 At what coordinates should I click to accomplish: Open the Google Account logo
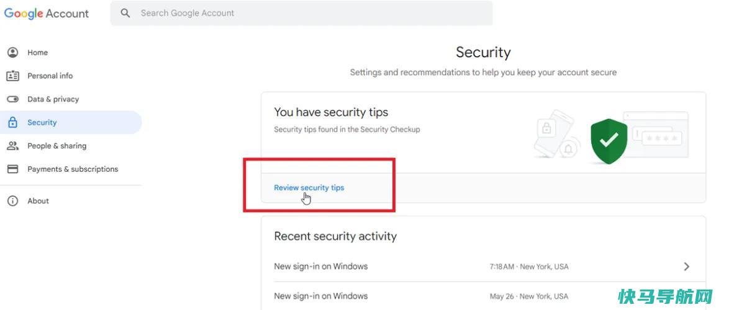[47, 14]
